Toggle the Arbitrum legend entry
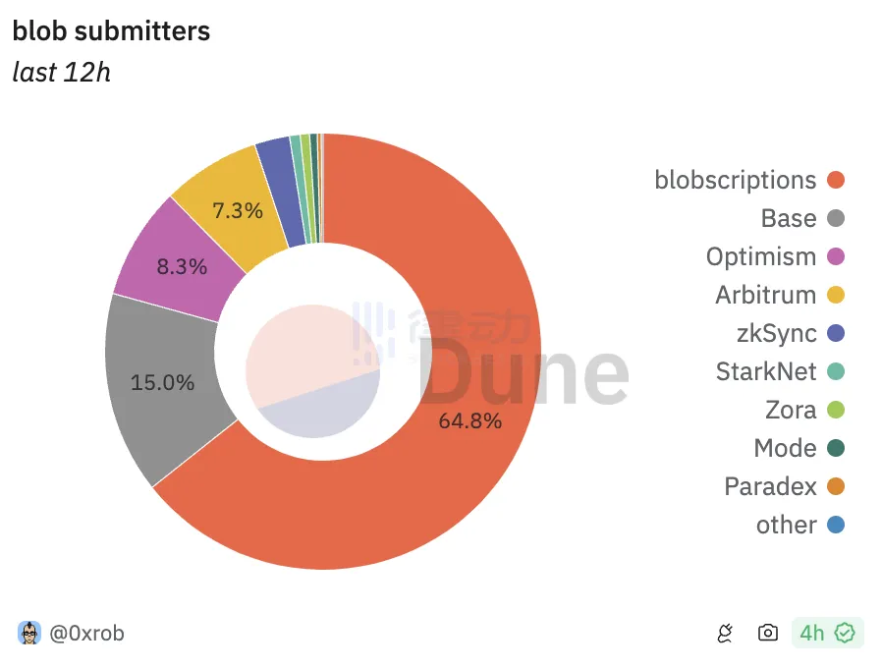Image resolution: width=882 pixels, height=668 pixels. [x=766, y=295]
